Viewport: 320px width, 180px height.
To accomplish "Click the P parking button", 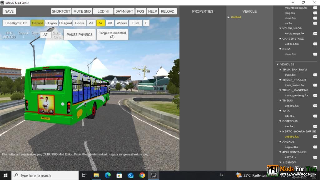I will pos(146,23).
